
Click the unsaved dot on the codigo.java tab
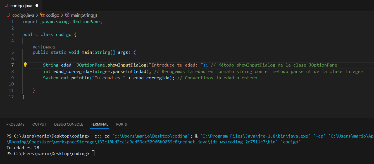click(37, 6)
